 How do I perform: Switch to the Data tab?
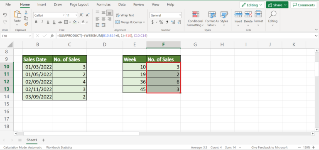coord(122,4)
